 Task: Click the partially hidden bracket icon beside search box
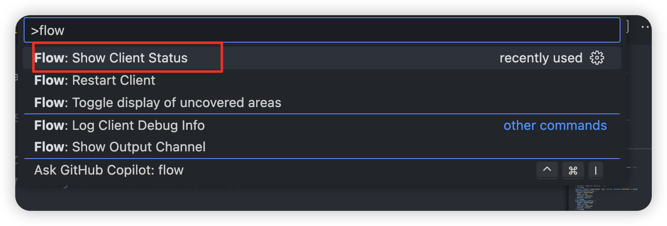tap(627, 27)
